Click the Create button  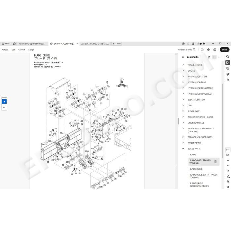116,44
